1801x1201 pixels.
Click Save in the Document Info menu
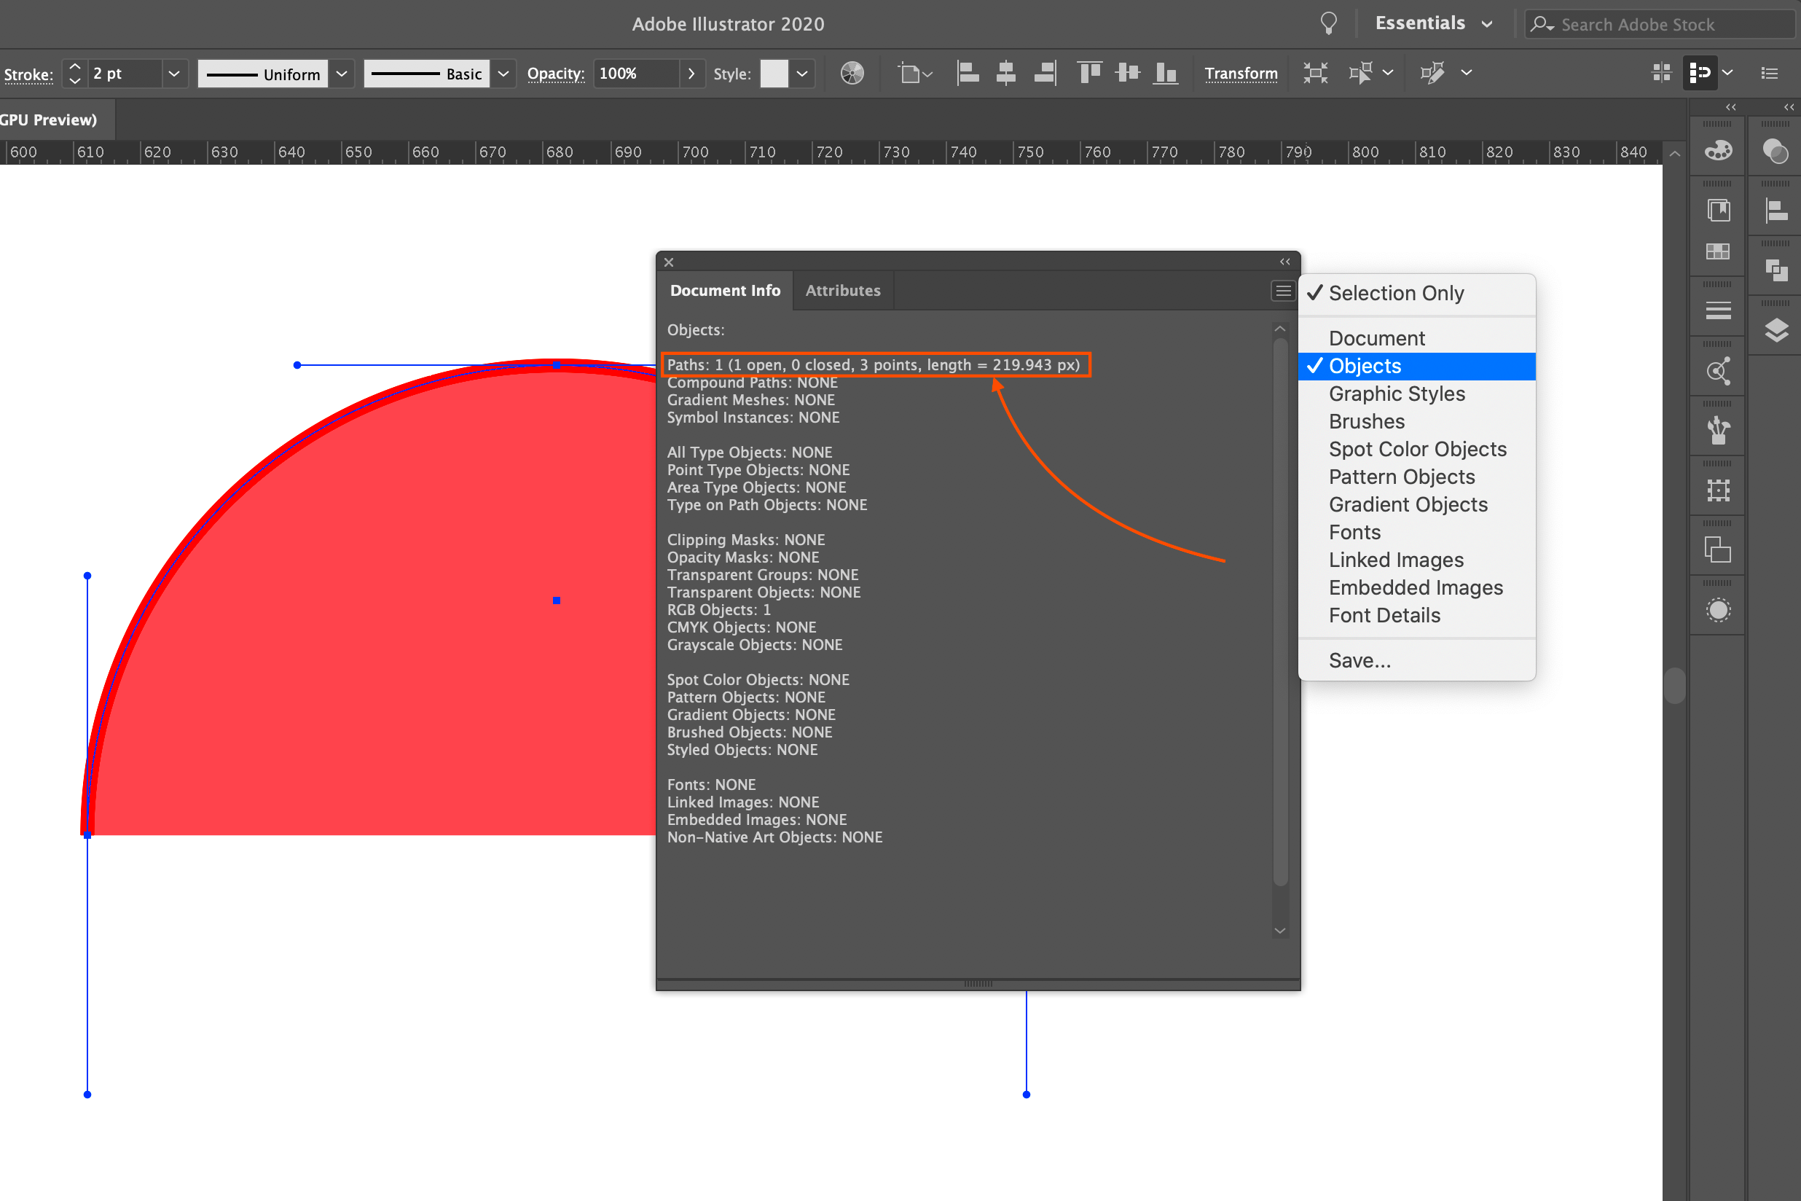(1360, 660)
